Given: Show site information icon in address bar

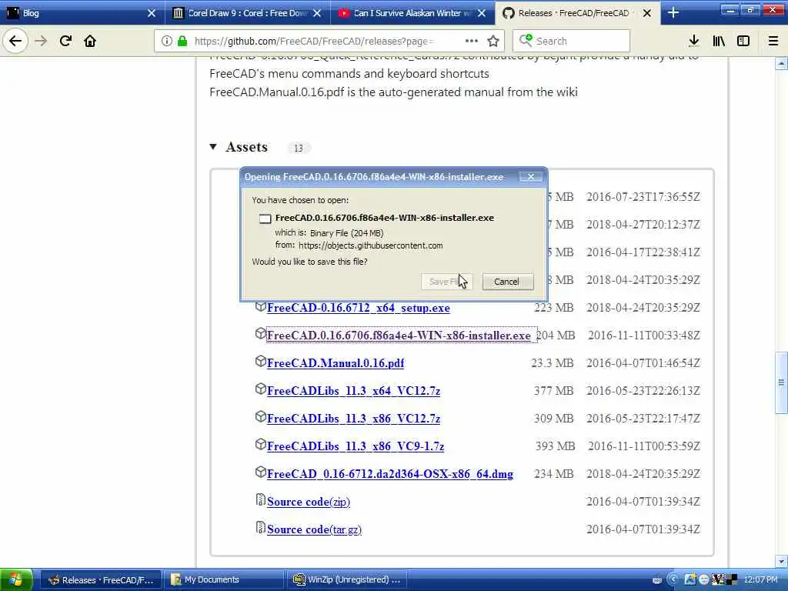Looking at the screenshot, I should pyautogui.click(x=167, y=41).
